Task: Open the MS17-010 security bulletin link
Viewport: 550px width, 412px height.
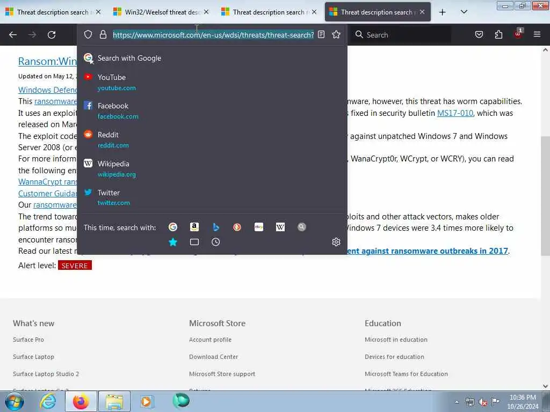Action: coord(455,113)
